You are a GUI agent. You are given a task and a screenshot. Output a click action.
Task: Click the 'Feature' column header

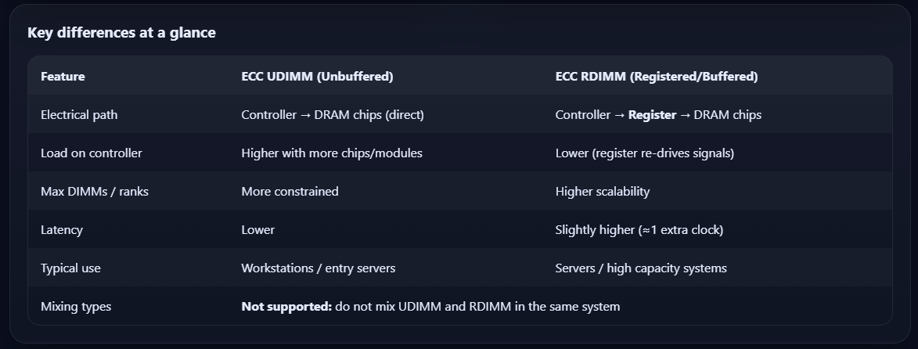click(x=63, y=77)
